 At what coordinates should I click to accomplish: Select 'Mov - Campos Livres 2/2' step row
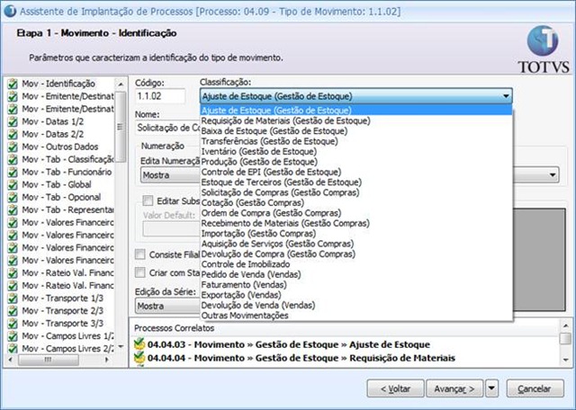click(60, 348)
